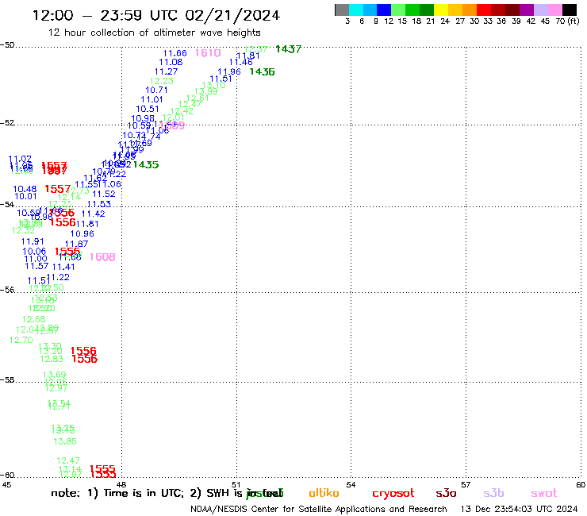Click the lavender swatch in the color scale
Image resolution: width=587 pixels, height=516 pixels.
point(540,10)
